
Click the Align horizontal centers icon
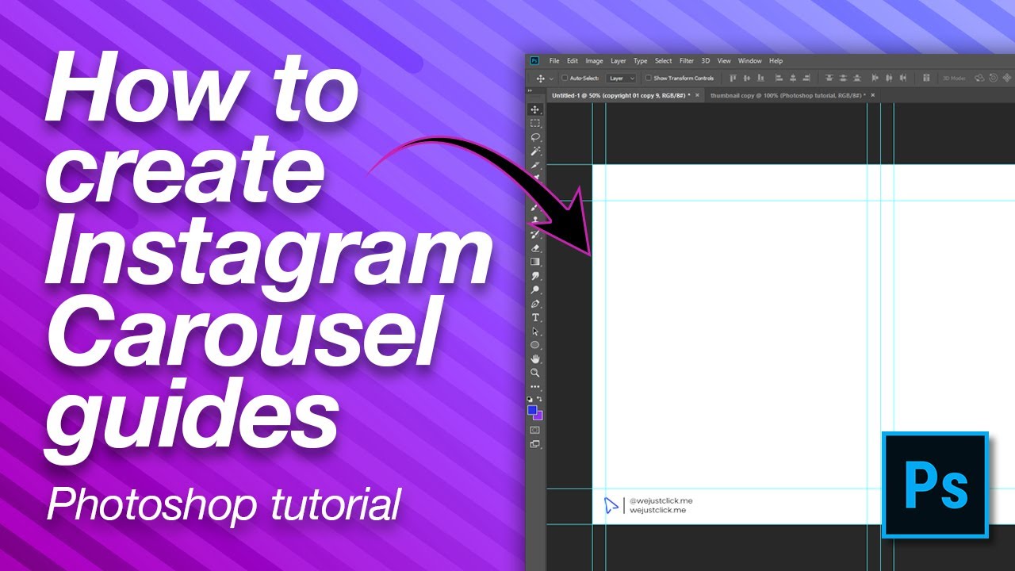[x=793, y=78]
